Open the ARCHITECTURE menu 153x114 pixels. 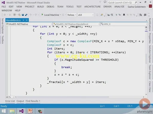pos(92,7)
